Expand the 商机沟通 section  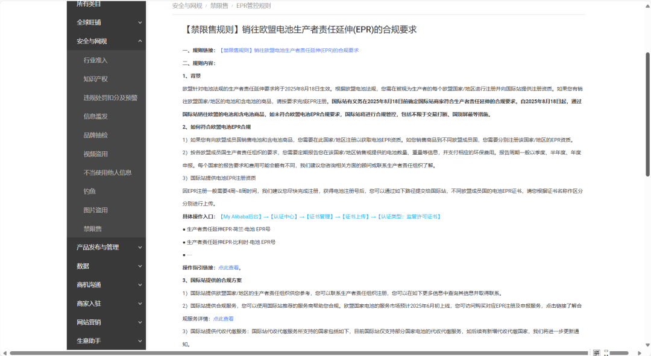click(106, 285)
